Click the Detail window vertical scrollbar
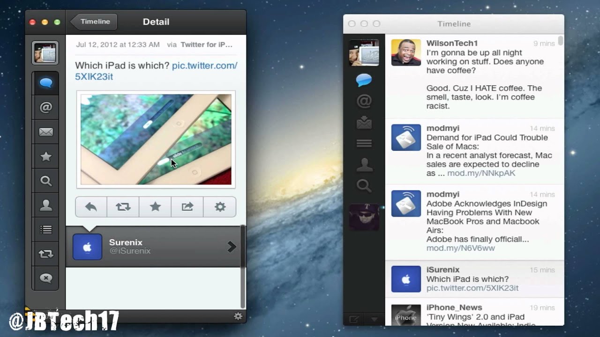 click(242, 267)
